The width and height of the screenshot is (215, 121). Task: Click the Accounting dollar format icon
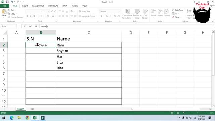coord(101,16)
